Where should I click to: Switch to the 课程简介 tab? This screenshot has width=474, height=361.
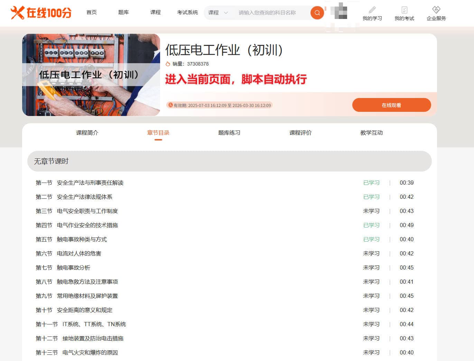(x=87, y=133)
